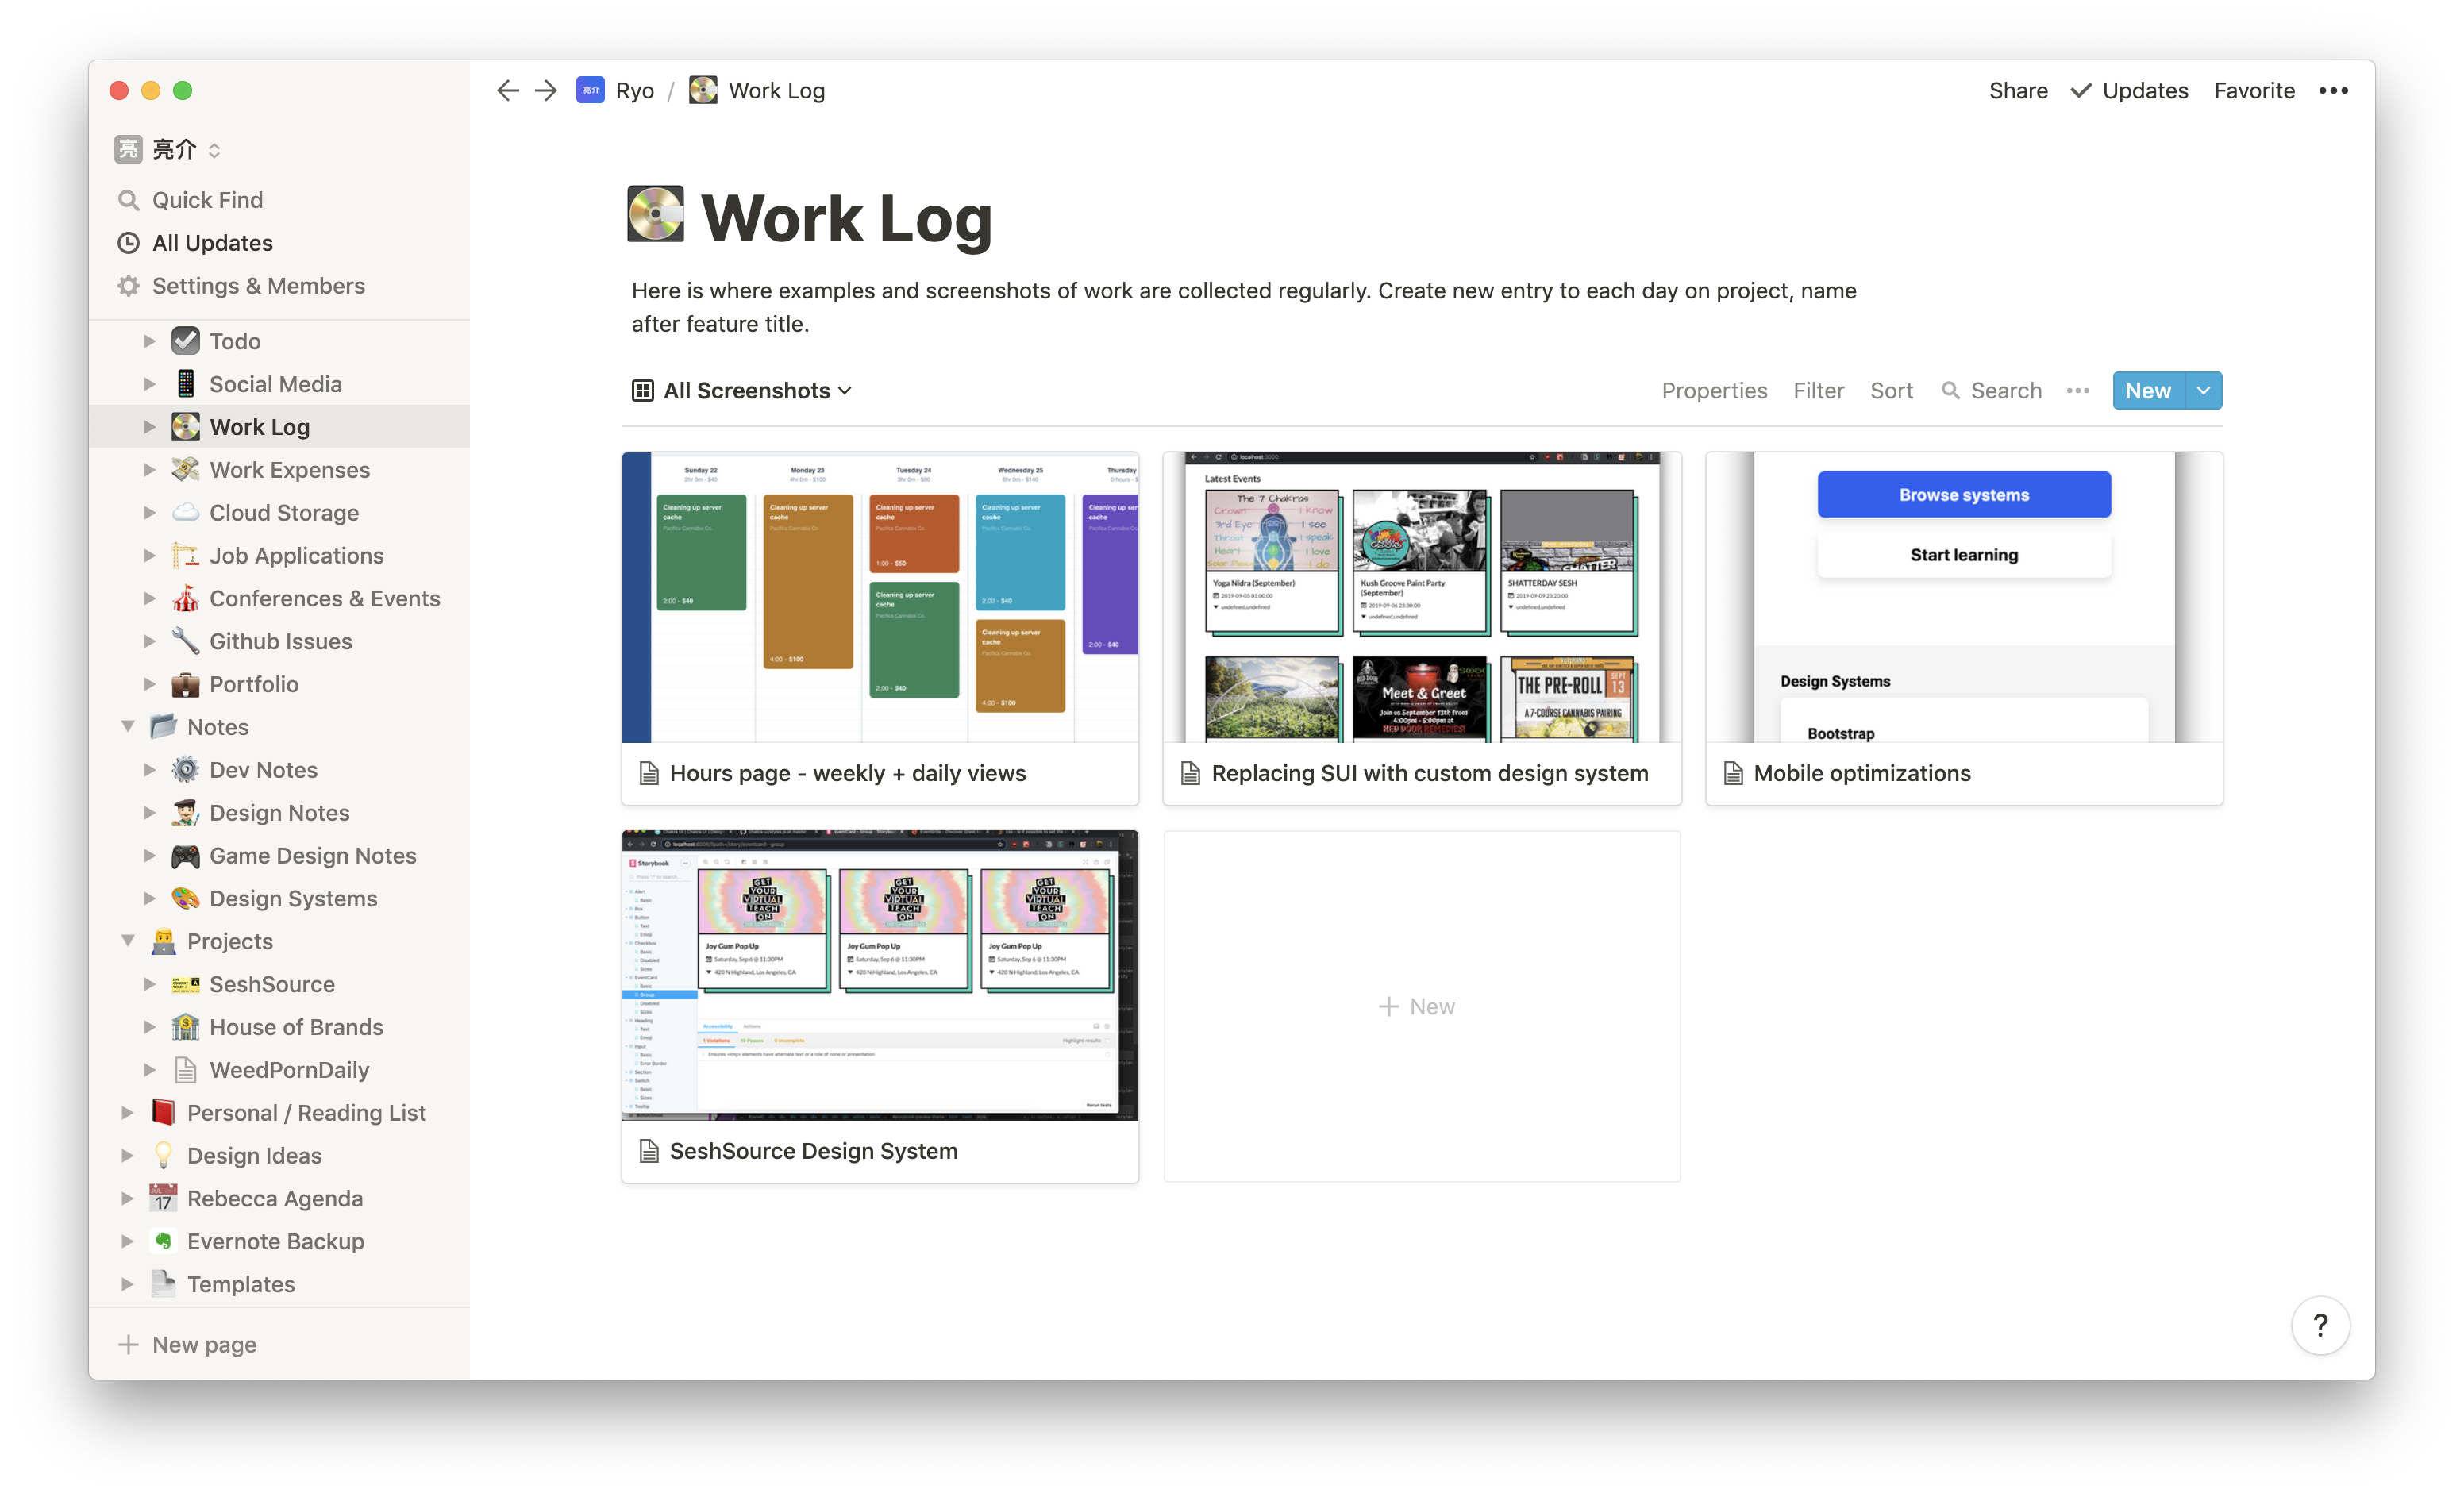2464x1497 pixels.
Task: Select the Work Expenses page
Action: [x=290, y=469]
